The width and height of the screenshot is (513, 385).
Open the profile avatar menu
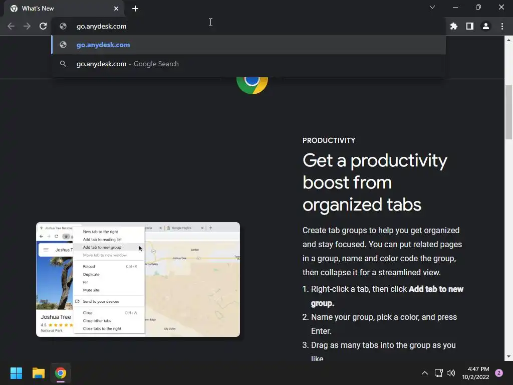point(486,26)
